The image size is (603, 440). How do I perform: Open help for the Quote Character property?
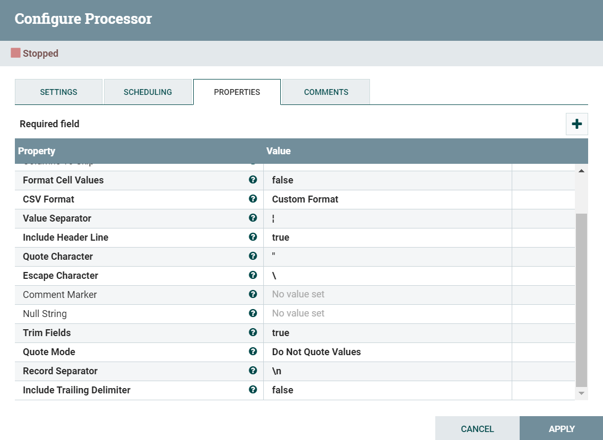pyautogui.click(x=253, y=257)
